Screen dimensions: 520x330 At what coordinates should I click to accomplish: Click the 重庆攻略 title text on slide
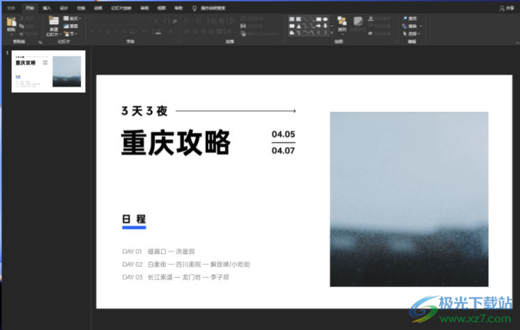(x=176, y=143)
